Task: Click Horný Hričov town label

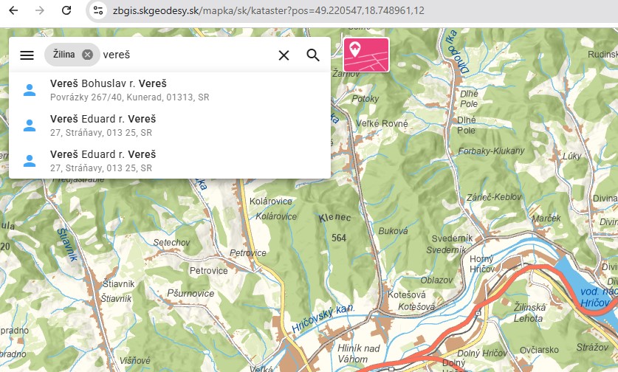Action: click(x=481, y=263)
